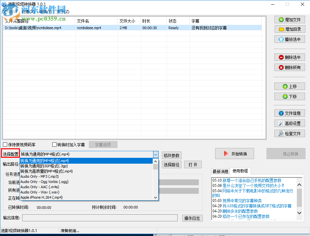This screenshot has height=236, width=310.
Task: Open link 将ASS格式的字幕转换成SRT格式的字幕
Action: click(257, 206)
